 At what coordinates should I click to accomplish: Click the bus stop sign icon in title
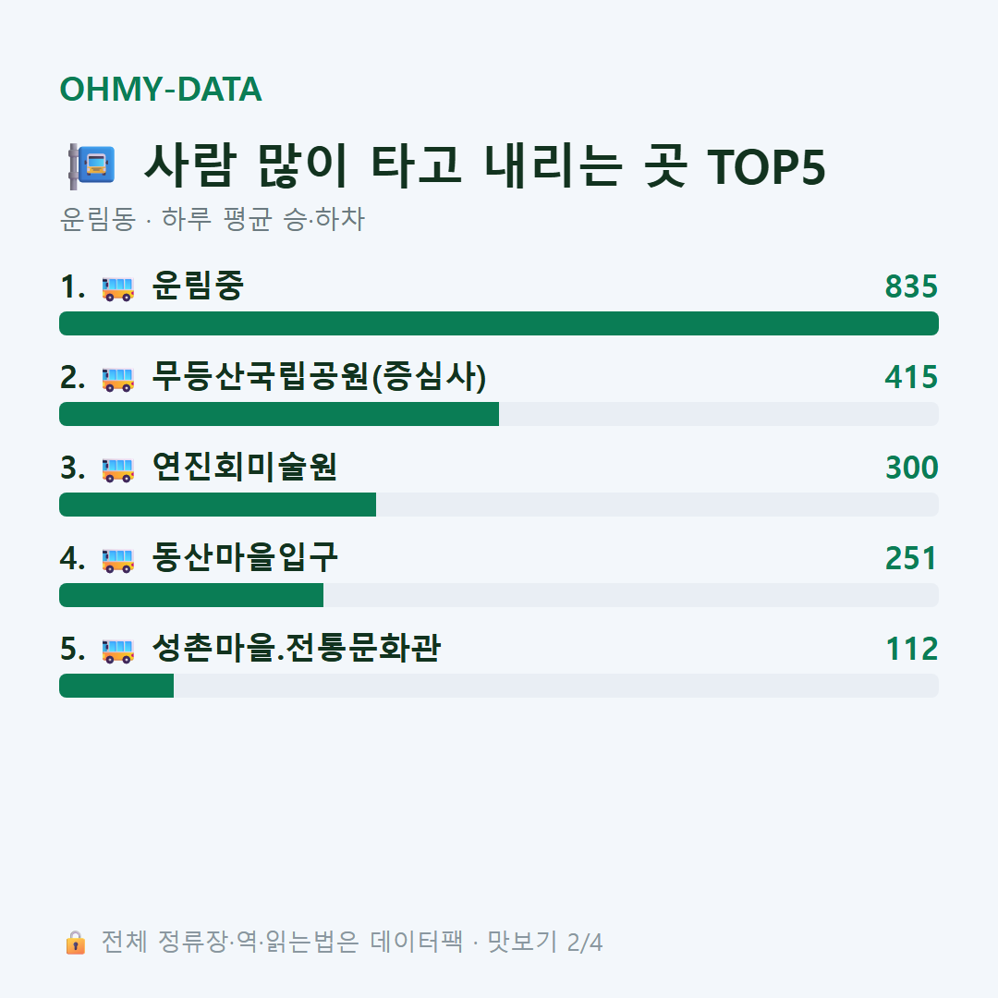click(x=91, y=166)
